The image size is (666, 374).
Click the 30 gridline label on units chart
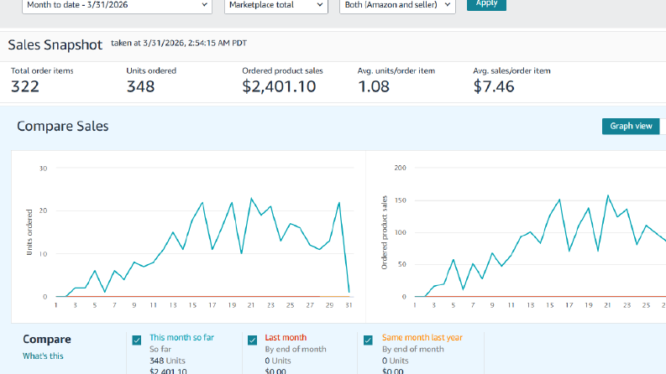[x=43, y=169]
